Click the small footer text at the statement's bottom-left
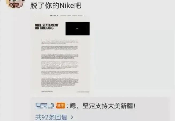This screenshot has width=175, height=121. tap(47, 91)
